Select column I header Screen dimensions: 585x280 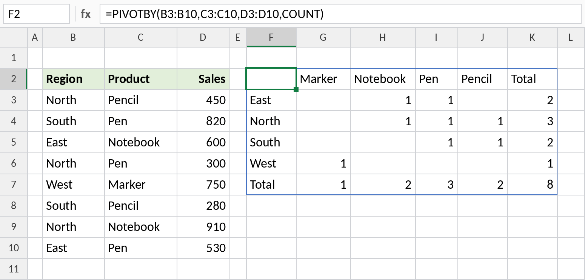[437, 37]
